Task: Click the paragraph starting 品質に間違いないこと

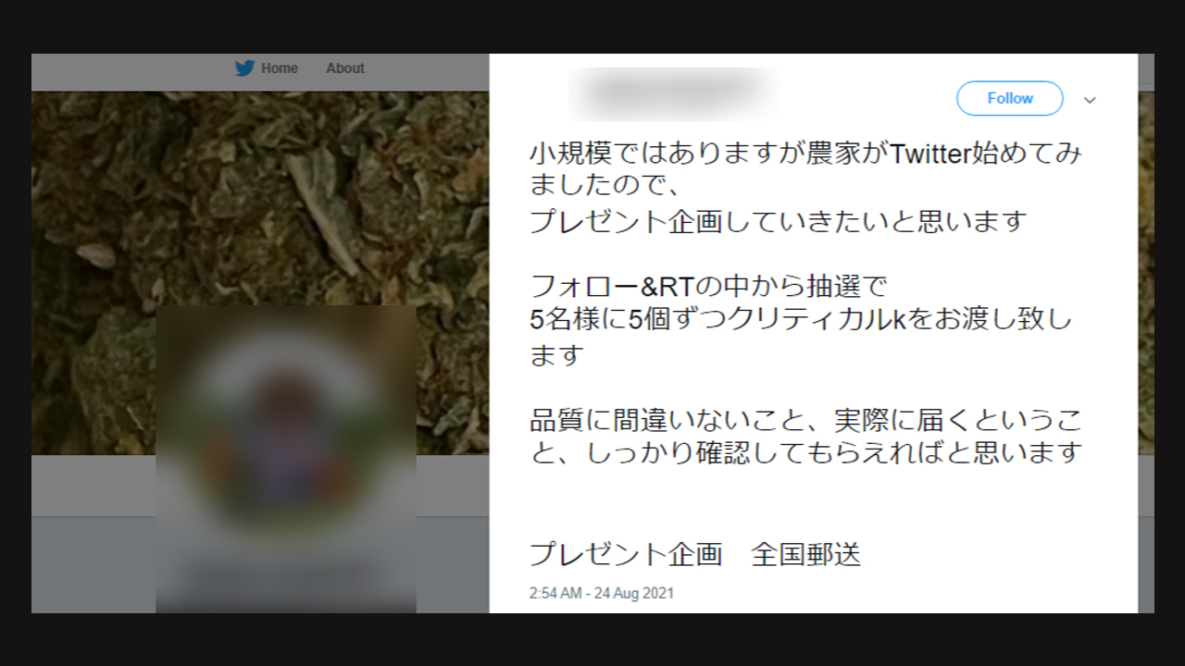Action: coord(805,437)
